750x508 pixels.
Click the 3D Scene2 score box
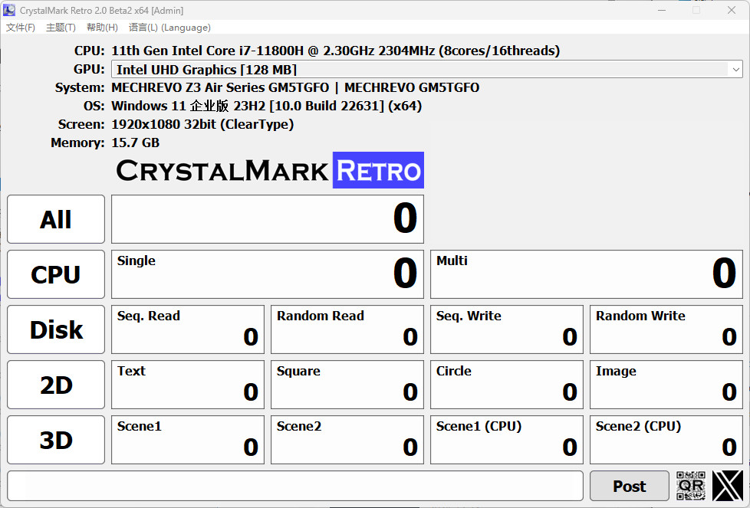coord(347,440)
